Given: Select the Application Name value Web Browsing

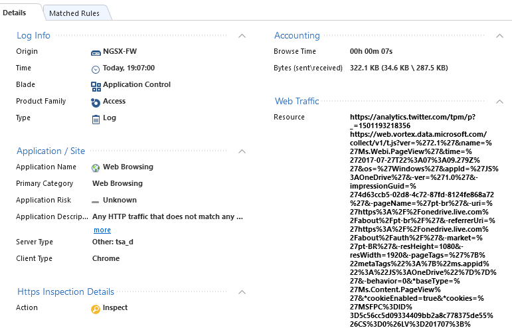Looking at the screenshot, I should point(128,167).
